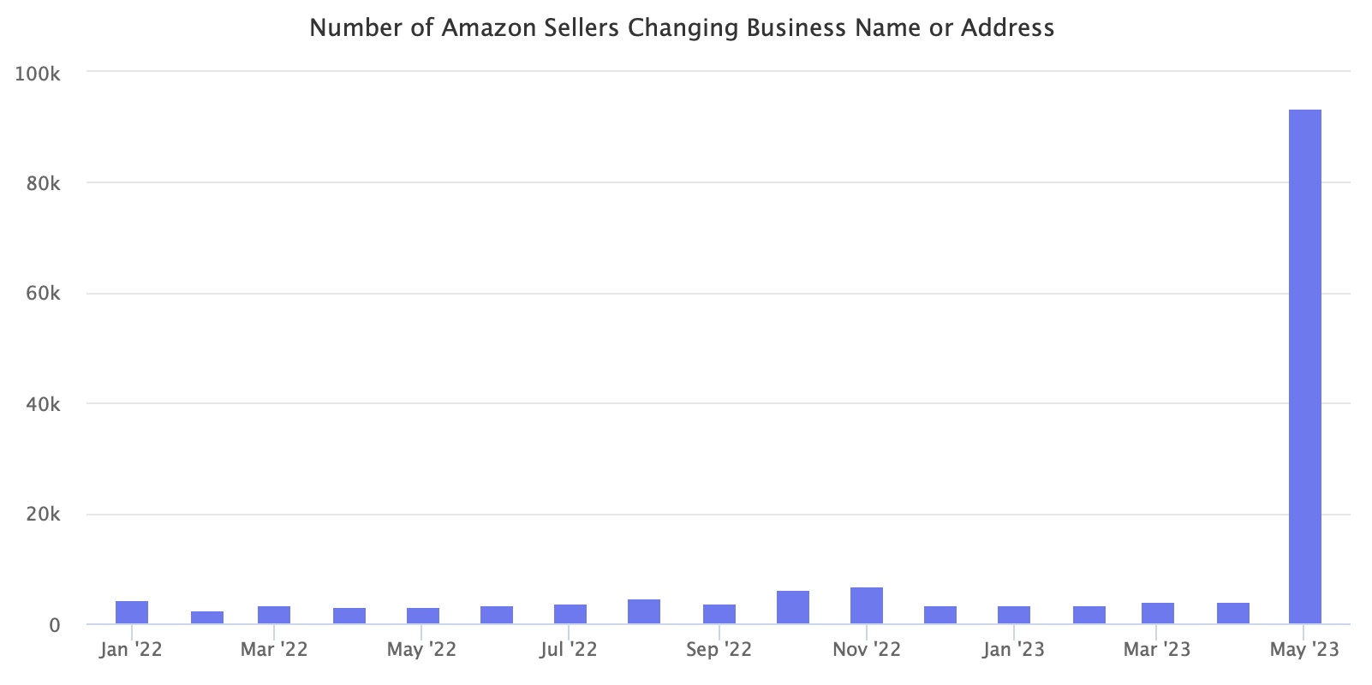Image resolution: width=1372 pixels, height=685 pixels.
Task: Click the Dec '22 bar
Action: click(x=940, y=615)
